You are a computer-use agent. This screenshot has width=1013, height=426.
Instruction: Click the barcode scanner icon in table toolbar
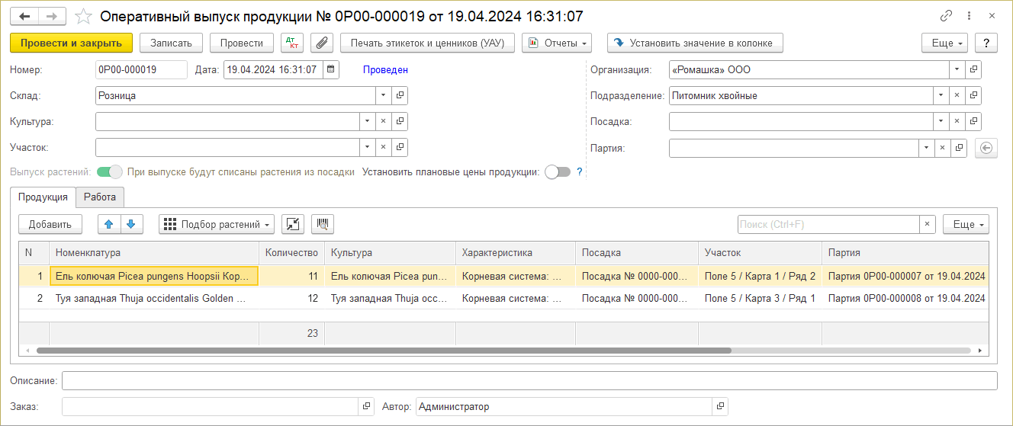click(x=323, y=224)
